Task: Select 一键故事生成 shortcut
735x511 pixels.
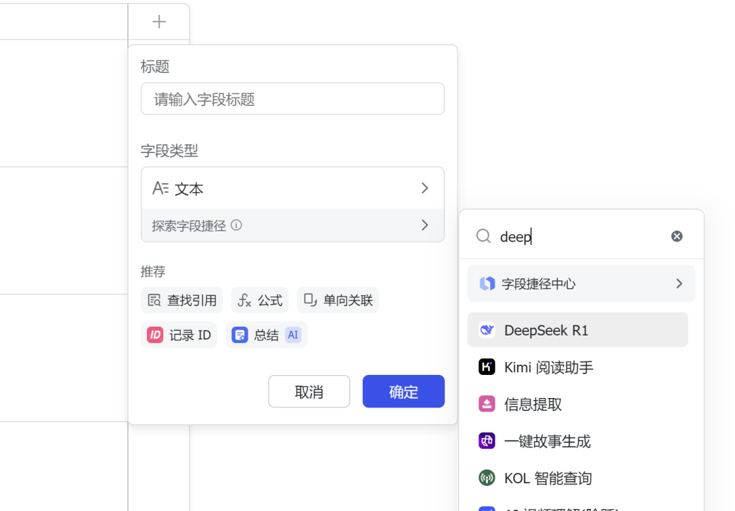Action: click(578, 441)
